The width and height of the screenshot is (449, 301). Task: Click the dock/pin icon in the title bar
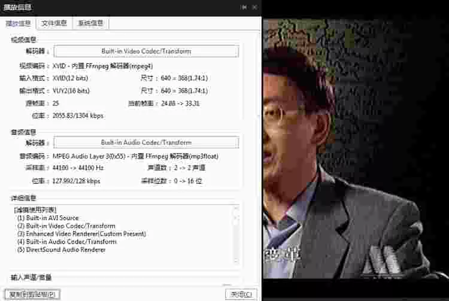point(244,7)
